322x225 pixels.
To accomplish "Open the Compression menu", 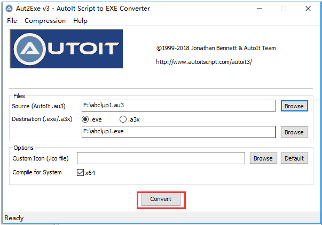I will click(45, 21).
